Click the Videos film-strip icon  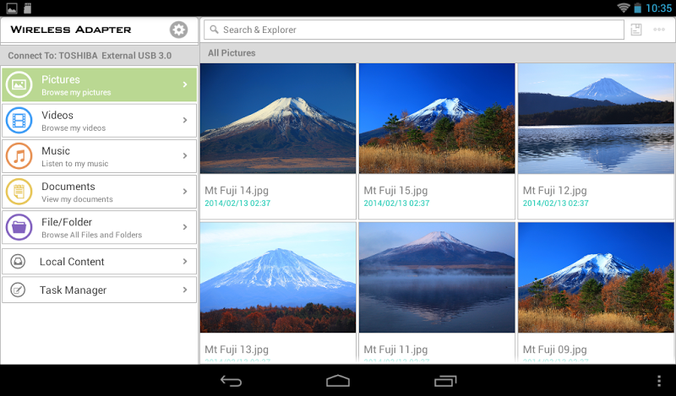click(x=19, y=120)
